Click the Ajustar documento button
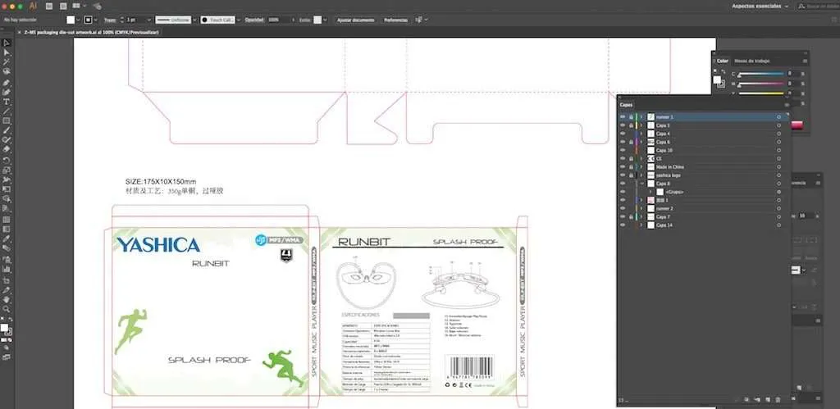The image size is (840, 409). coord(356,20)
